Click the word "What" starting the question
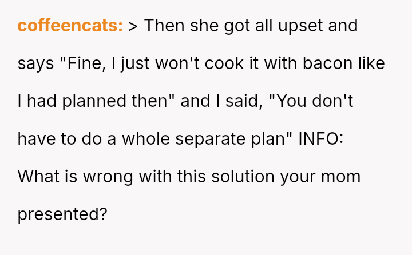Image resolution: width=412 pixels, height=255 pixels. (x=37, y=177)
